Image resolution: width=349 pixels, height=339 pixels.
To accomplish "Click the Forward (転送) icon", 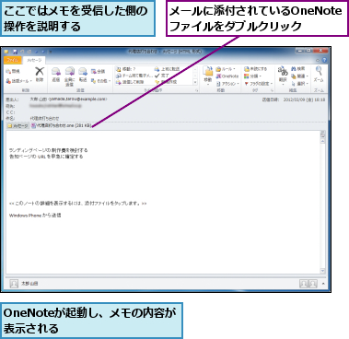I will tap(83, 72).
